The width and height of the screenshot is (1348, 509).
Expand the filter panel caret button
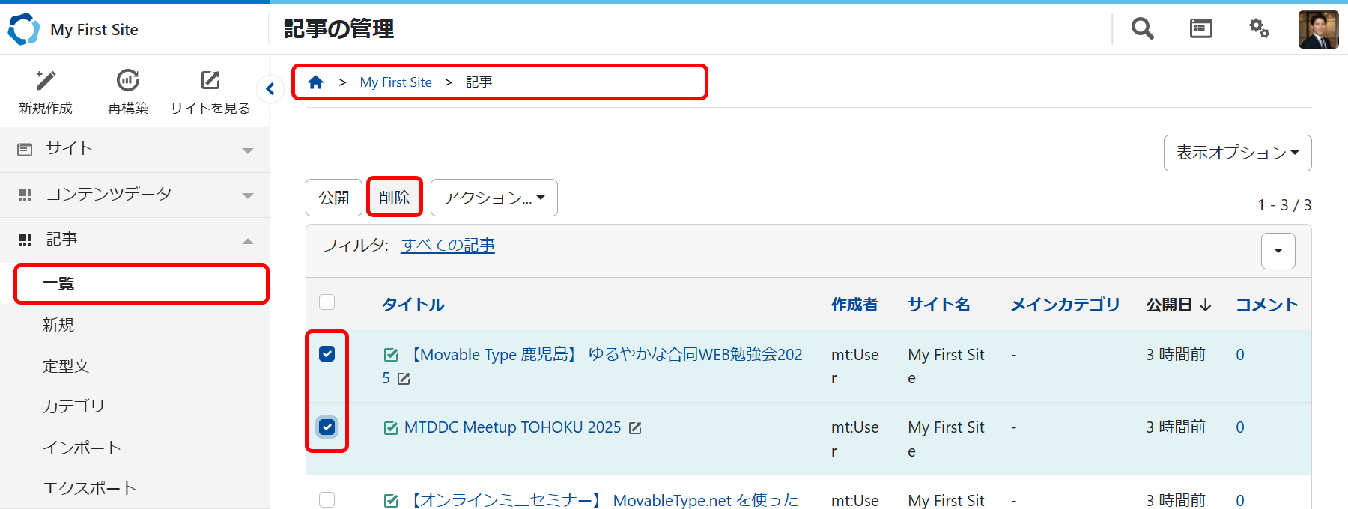tap(1278, 251)
